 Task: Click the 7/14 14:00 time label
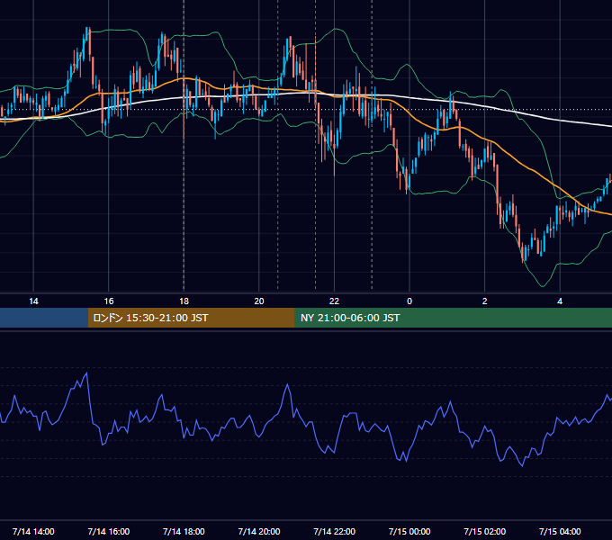pos(33,532)
